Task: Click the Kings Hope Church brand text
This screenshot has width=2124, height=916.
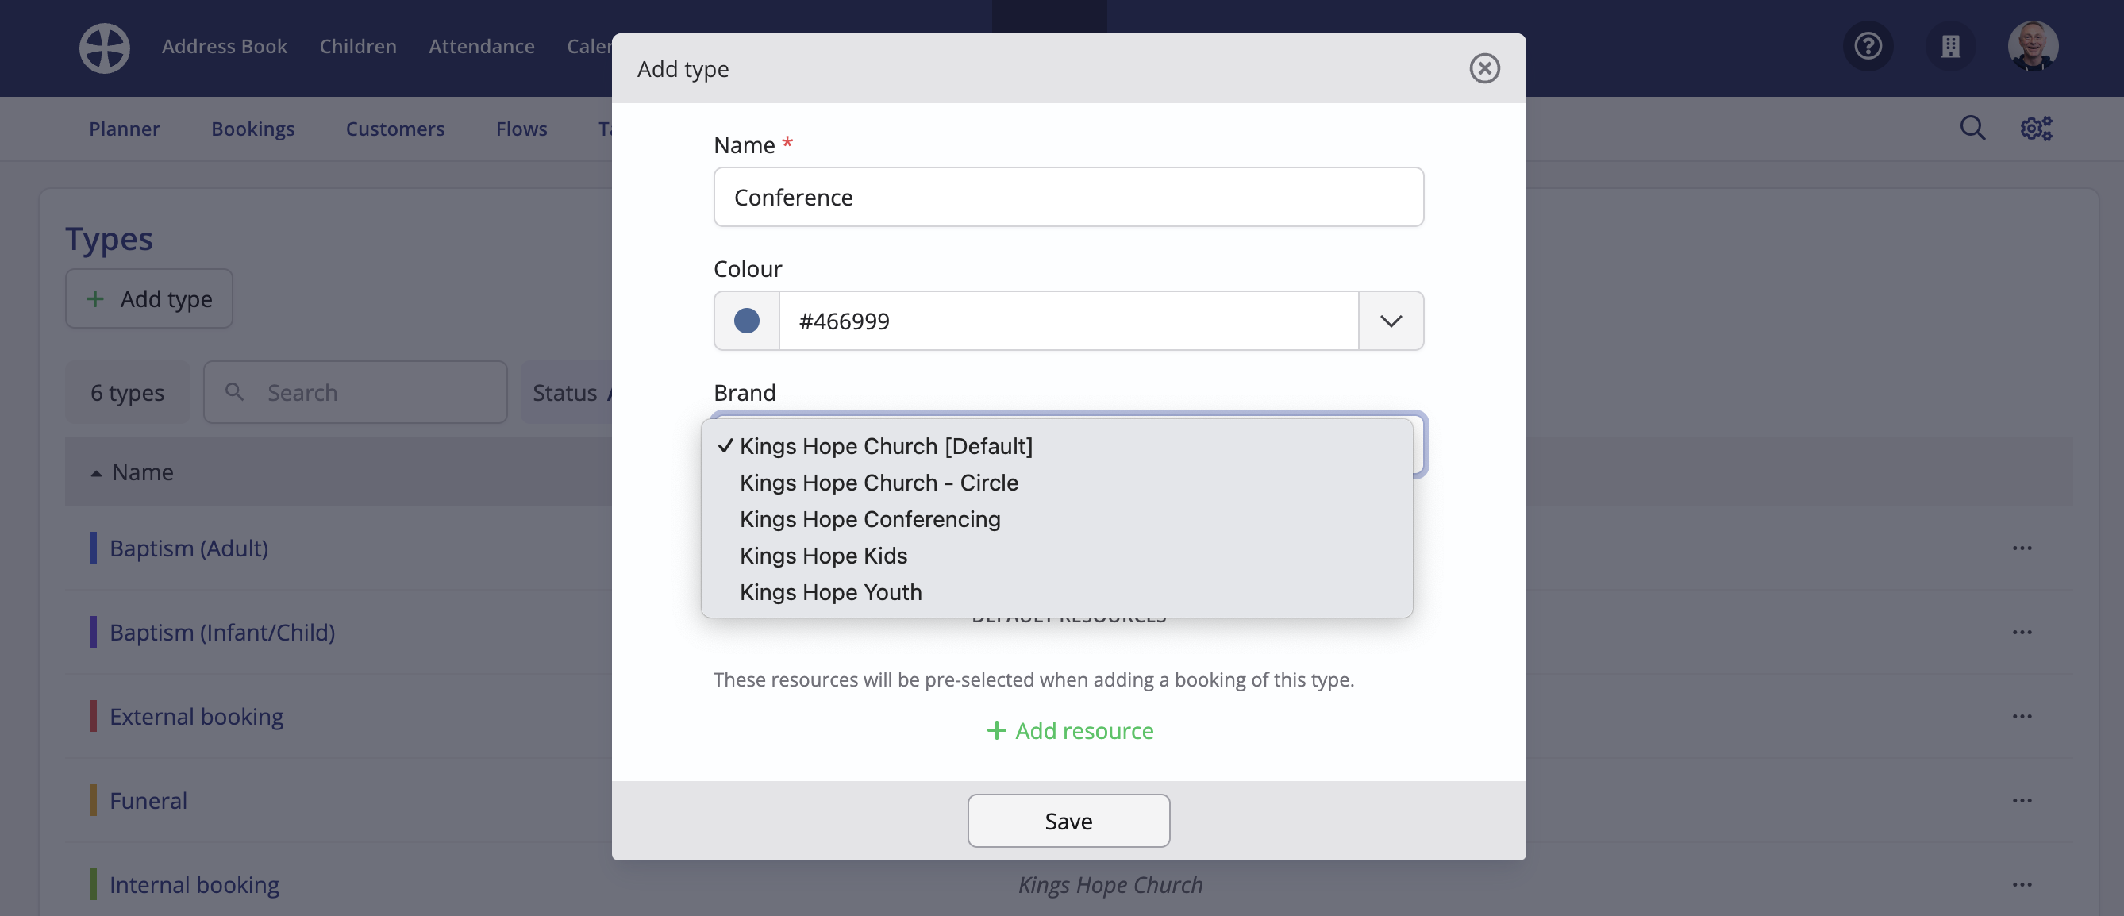Action: (x=1110, y=883)
